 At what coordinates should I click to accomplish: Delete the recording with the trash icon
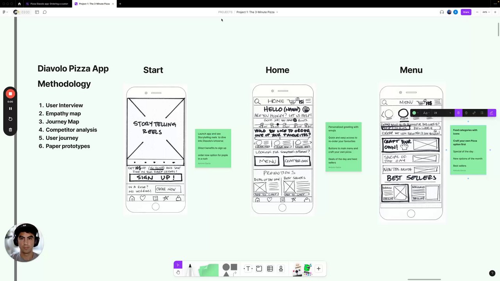[11, 130]
